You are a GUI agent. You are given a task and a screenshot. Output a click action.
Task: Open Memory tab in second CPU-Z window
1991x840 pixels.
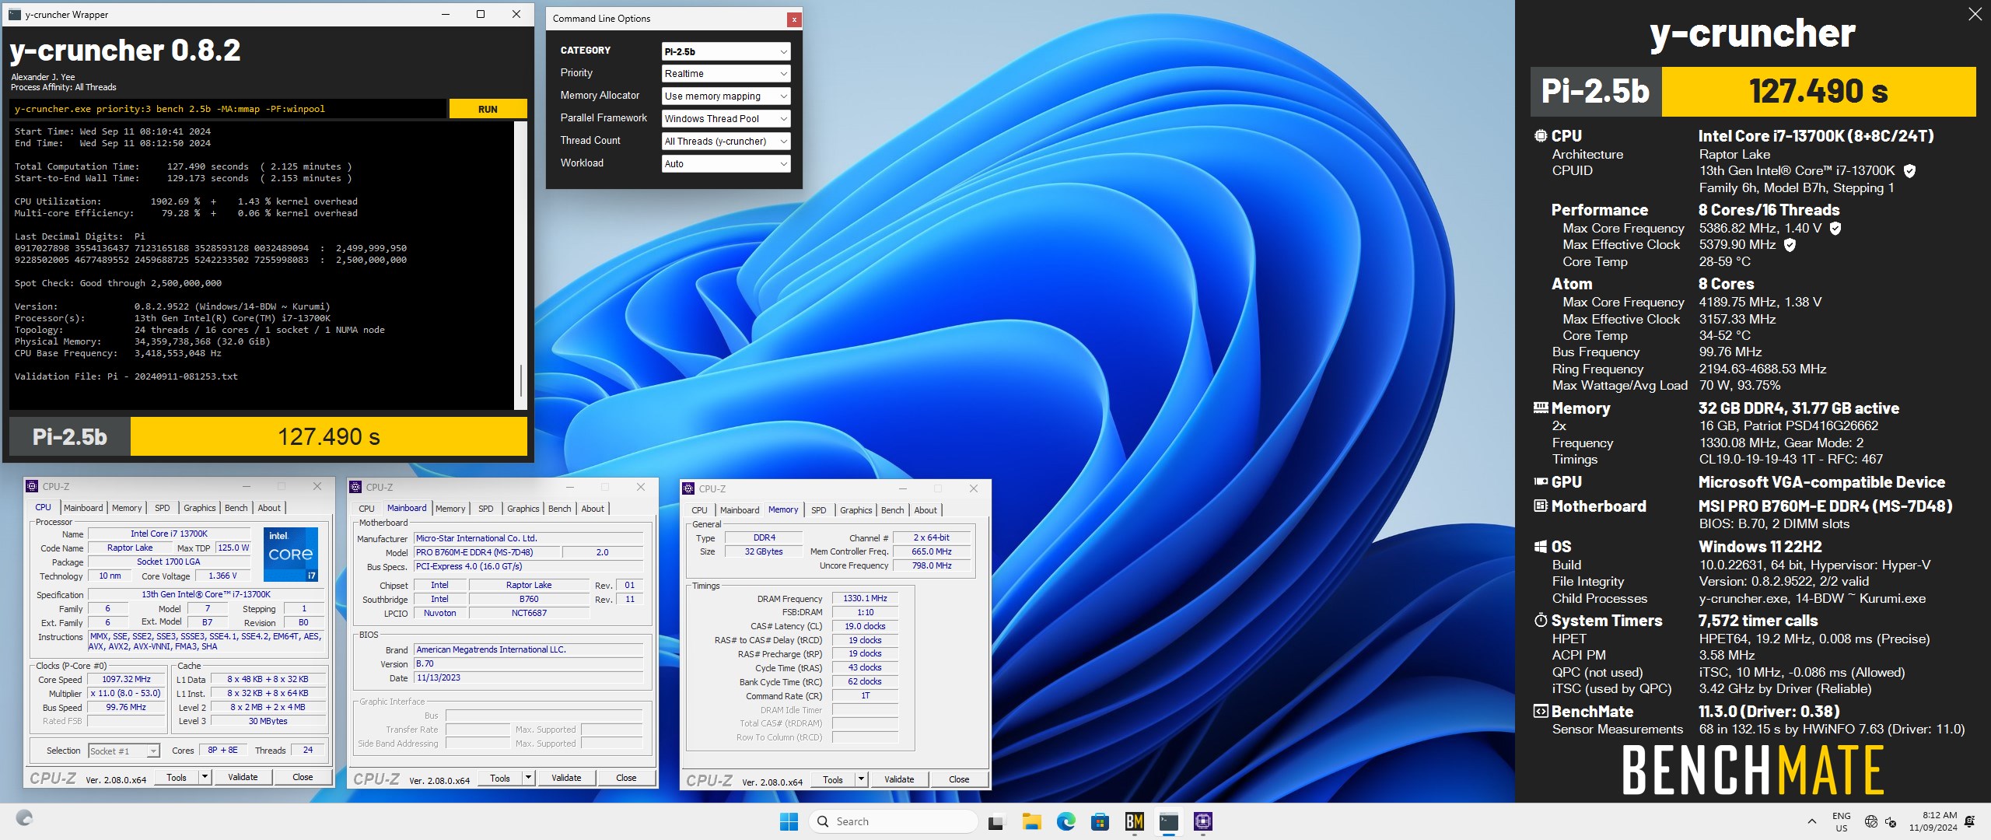[x=450, y=509]
